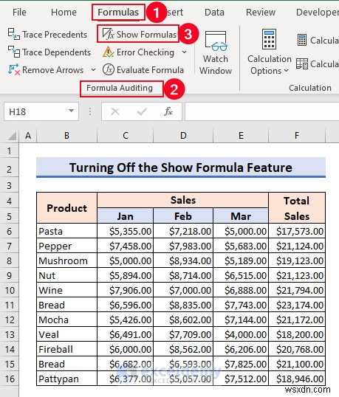Click the Trace Precedents icon
This screenshot has height=397, width=339.
tap(14, 34)
